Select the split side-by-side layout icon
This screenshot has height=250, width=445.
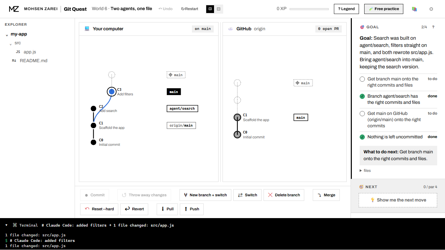coord(210,9)
